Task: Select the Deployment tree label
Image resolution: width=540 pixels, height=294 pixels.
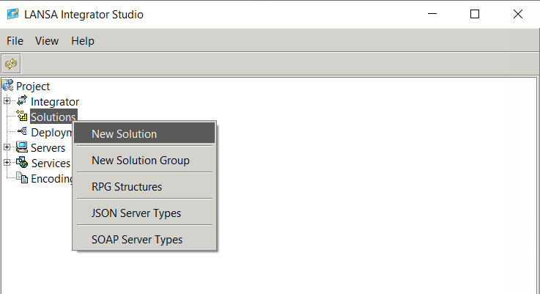Action: pos(52,133)
